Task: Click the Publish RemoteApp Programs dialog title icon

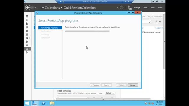Action: (x=37, y=13)
